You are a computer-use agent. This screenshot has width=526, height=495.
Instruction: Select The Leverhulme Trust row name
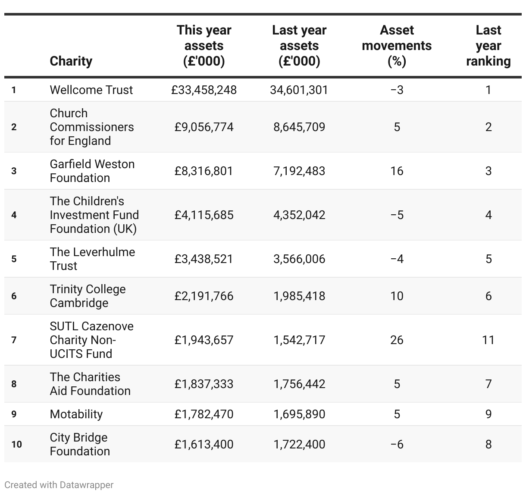click(x=92, y=259)
